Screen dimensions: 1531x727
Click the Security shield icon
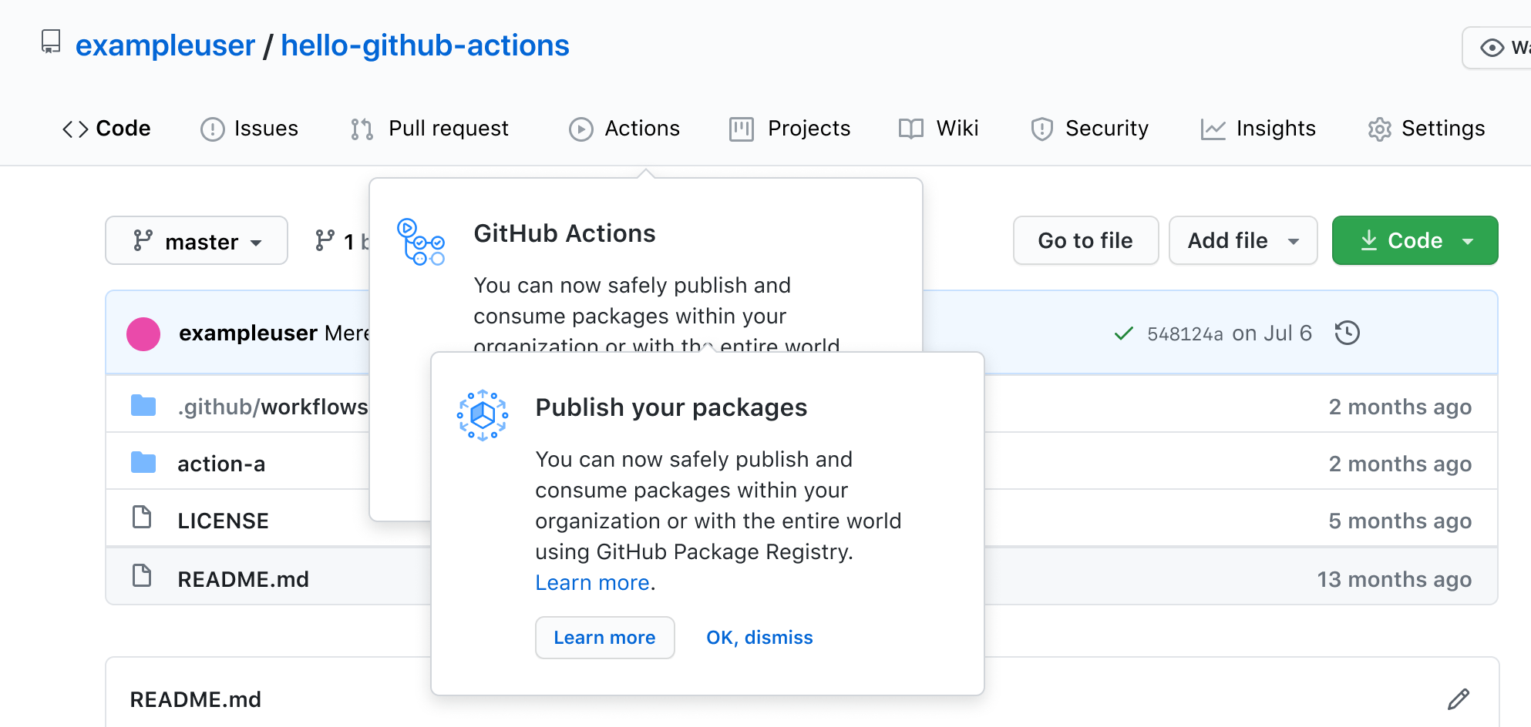(1042, 129)
